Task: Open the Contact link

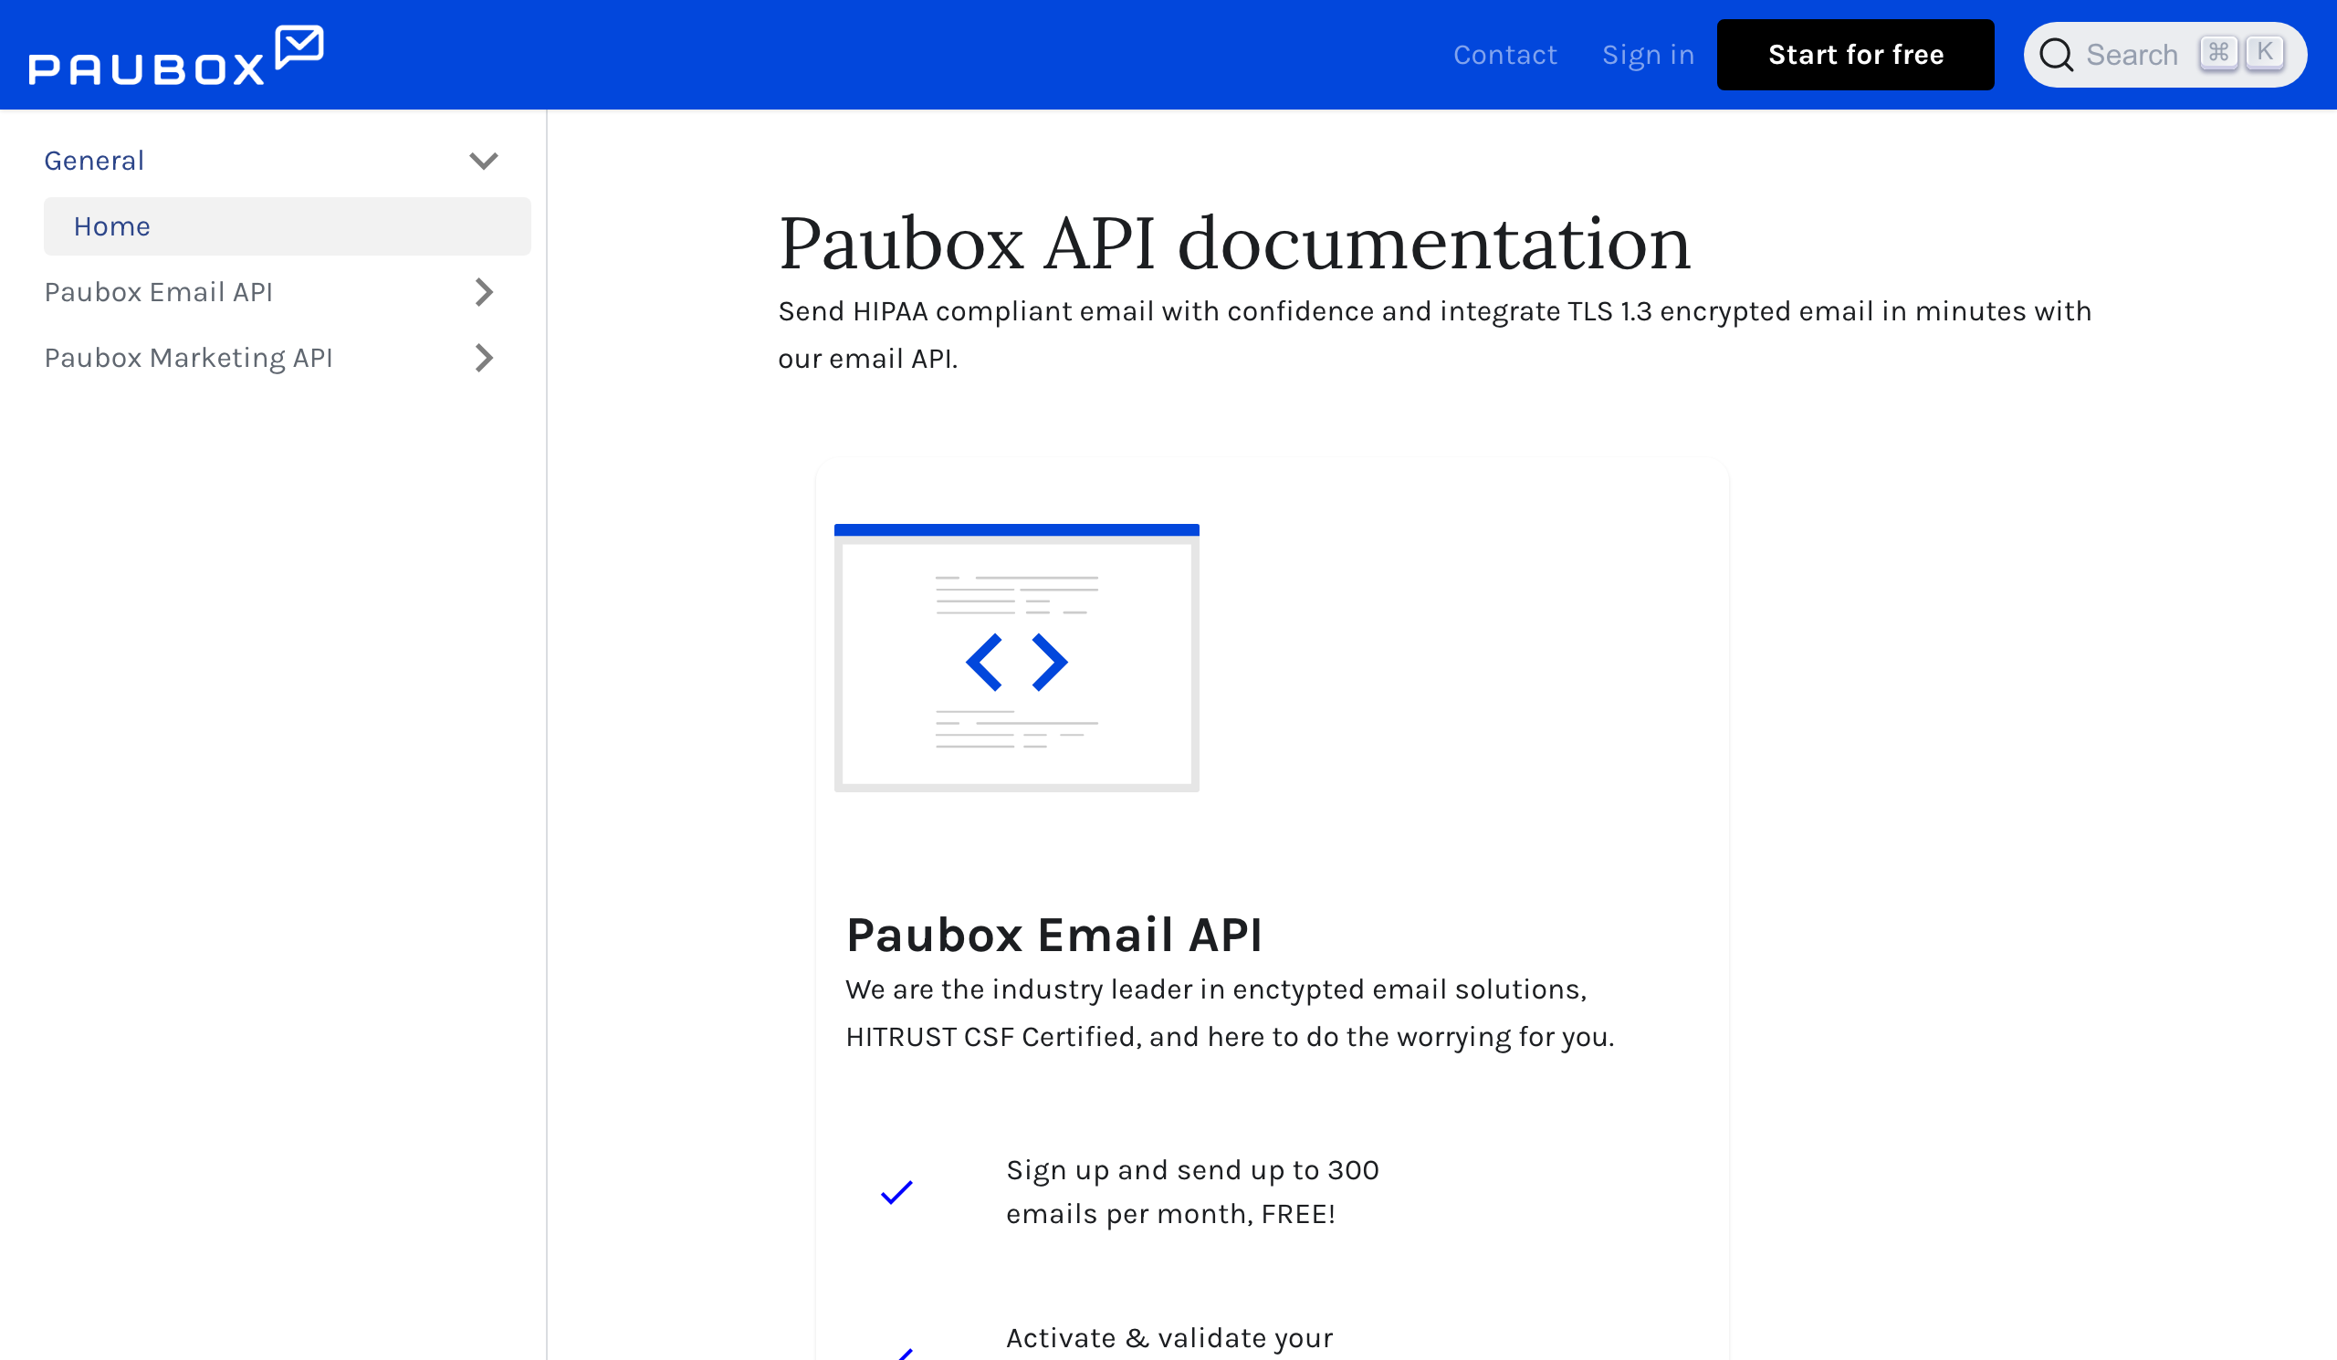Action: [x=1505, y=55]
